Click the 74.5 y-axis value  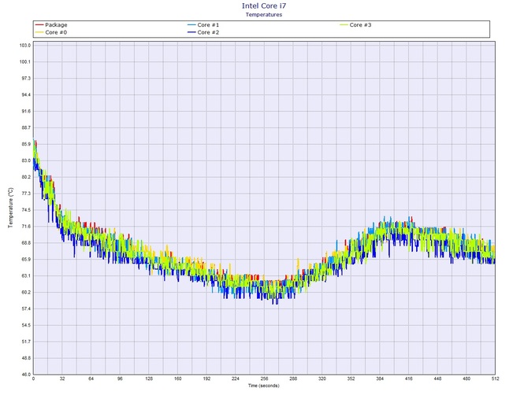click(x=26, y=210)
